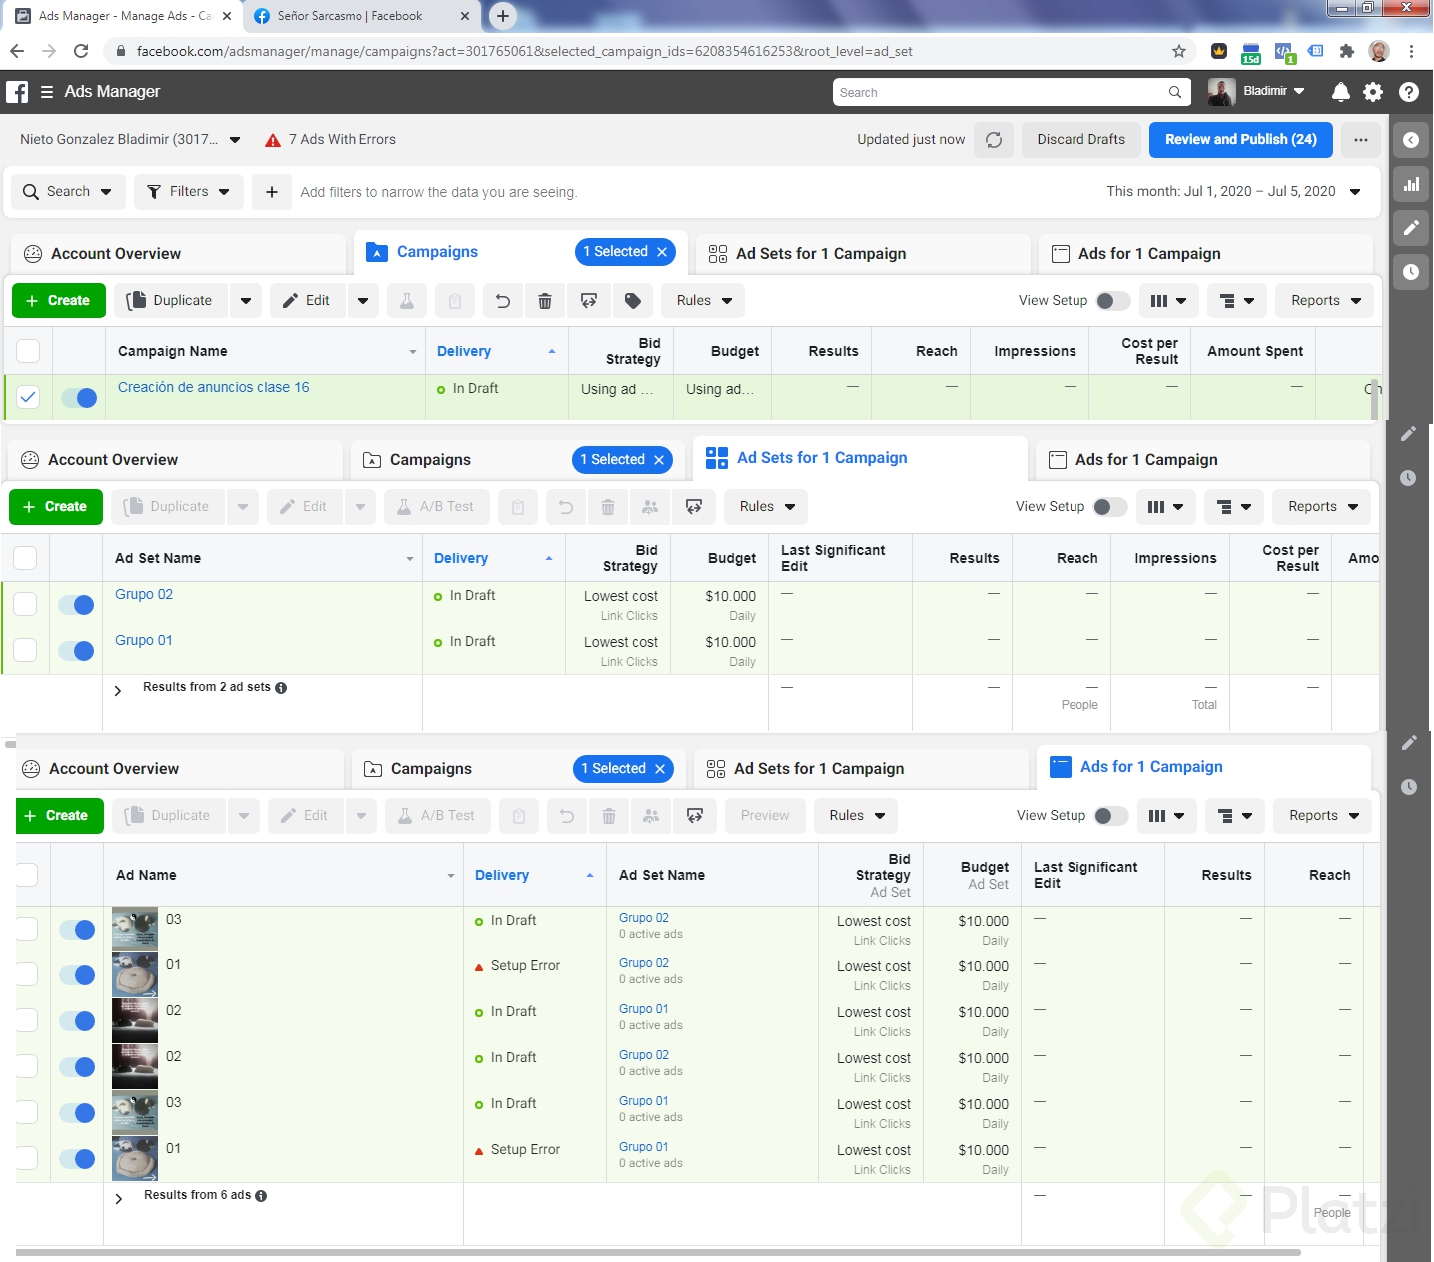Screen dimensions: 1434x1262
Task: Open Account Overview tab above the Campaign Name table
Action: pos(178,254)
